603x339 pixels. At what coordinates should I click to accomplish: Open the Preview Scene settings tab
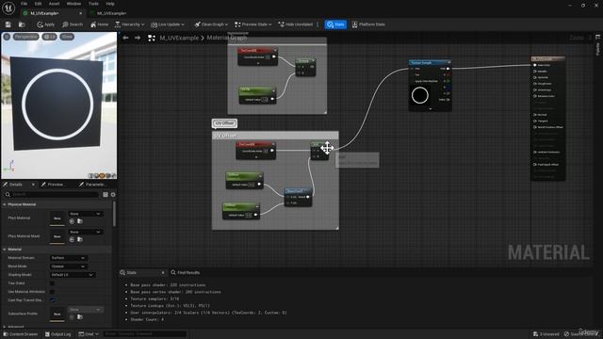[56, 185]
